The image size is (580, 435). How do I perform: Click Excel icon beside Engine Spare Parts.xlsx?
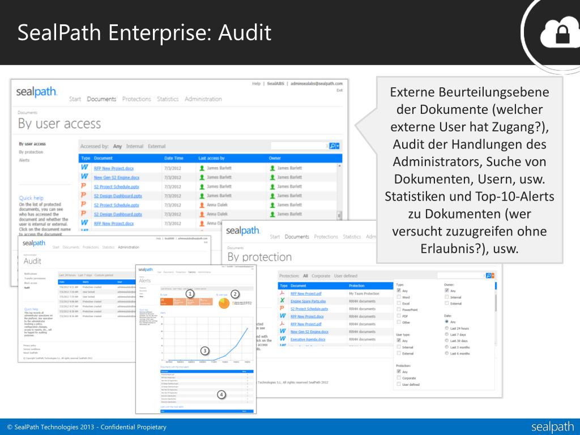coord(282,301)
